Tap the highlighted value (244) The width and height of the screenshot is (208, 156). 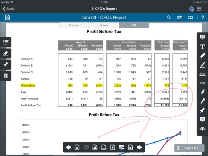pos(99,86)
